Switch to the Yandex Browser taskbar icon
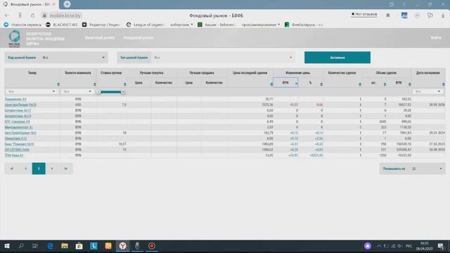This screenshot has height=253, width=450. point(122,246)
